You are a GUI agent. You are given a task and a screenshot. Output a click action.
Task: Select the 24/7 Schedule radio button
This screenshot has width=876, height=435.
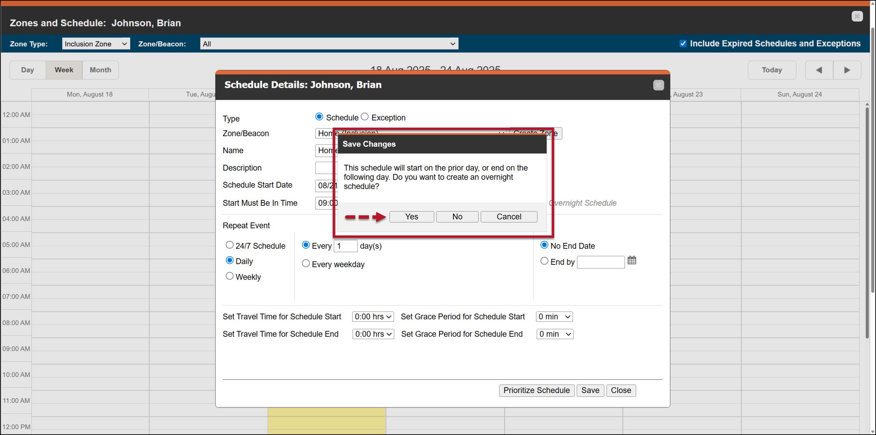pyautogui.click(x=230, y=245)
